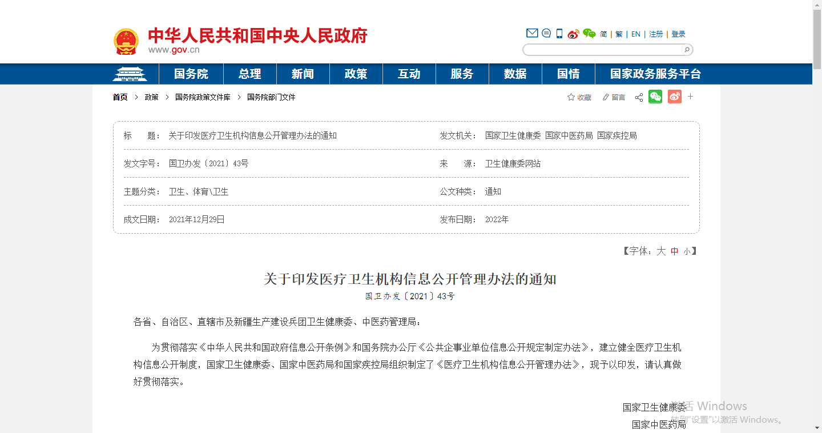Open the 国务院 navigation tab
This screenshot has height=433, width=822.
(191, 74)
